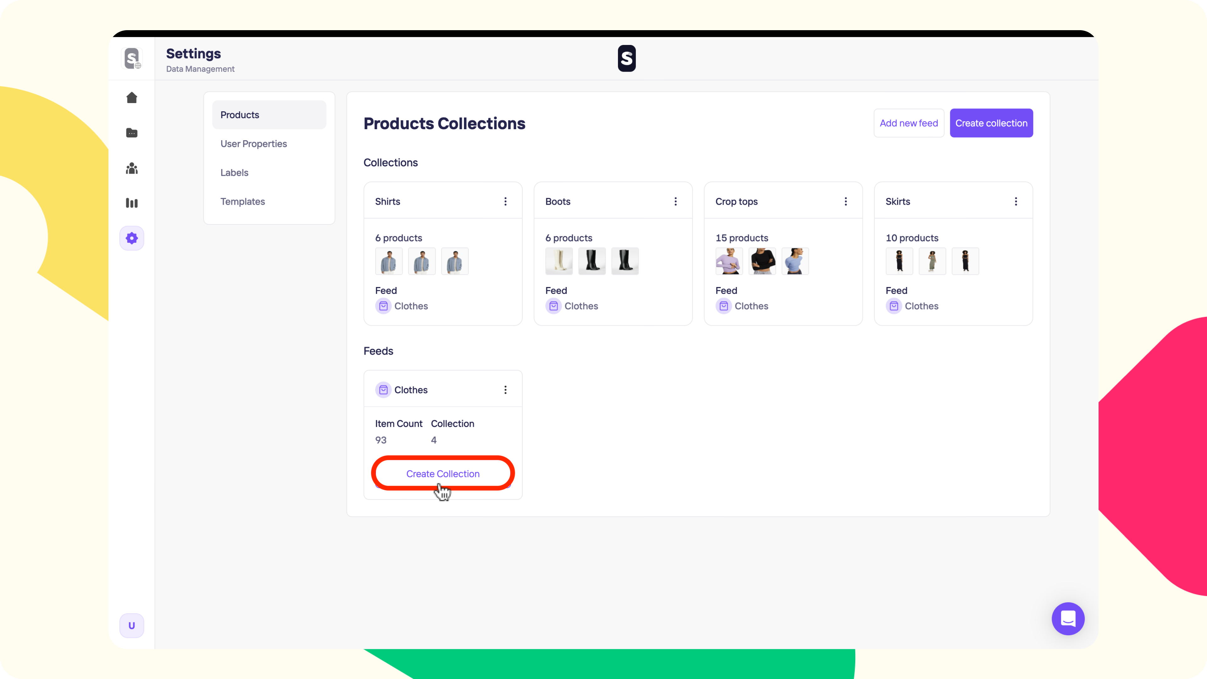1207x679 pixels.
Task: Click the settings gear sidebar icon
Action: click(x=132, y=238)
